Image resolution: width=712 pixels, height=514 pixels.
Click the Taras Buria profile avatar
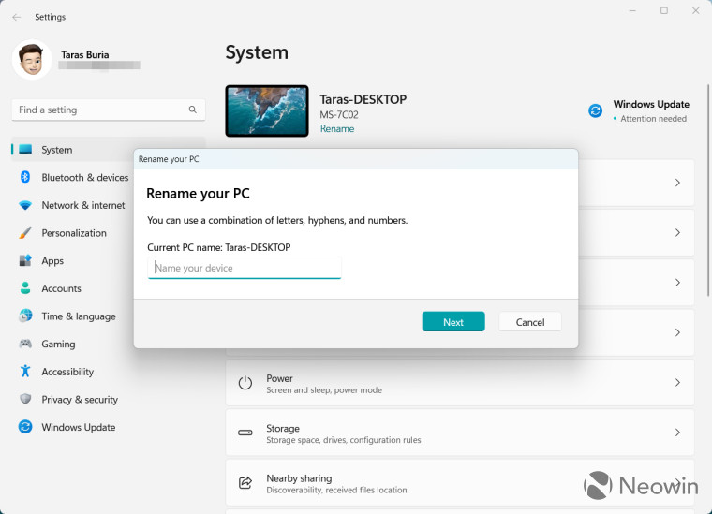tap(32, 59)
